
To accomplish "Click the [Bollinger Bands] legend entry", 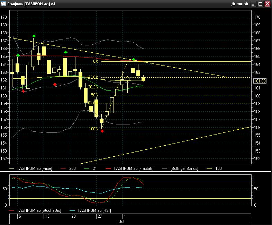I will [x=184, y=168].
